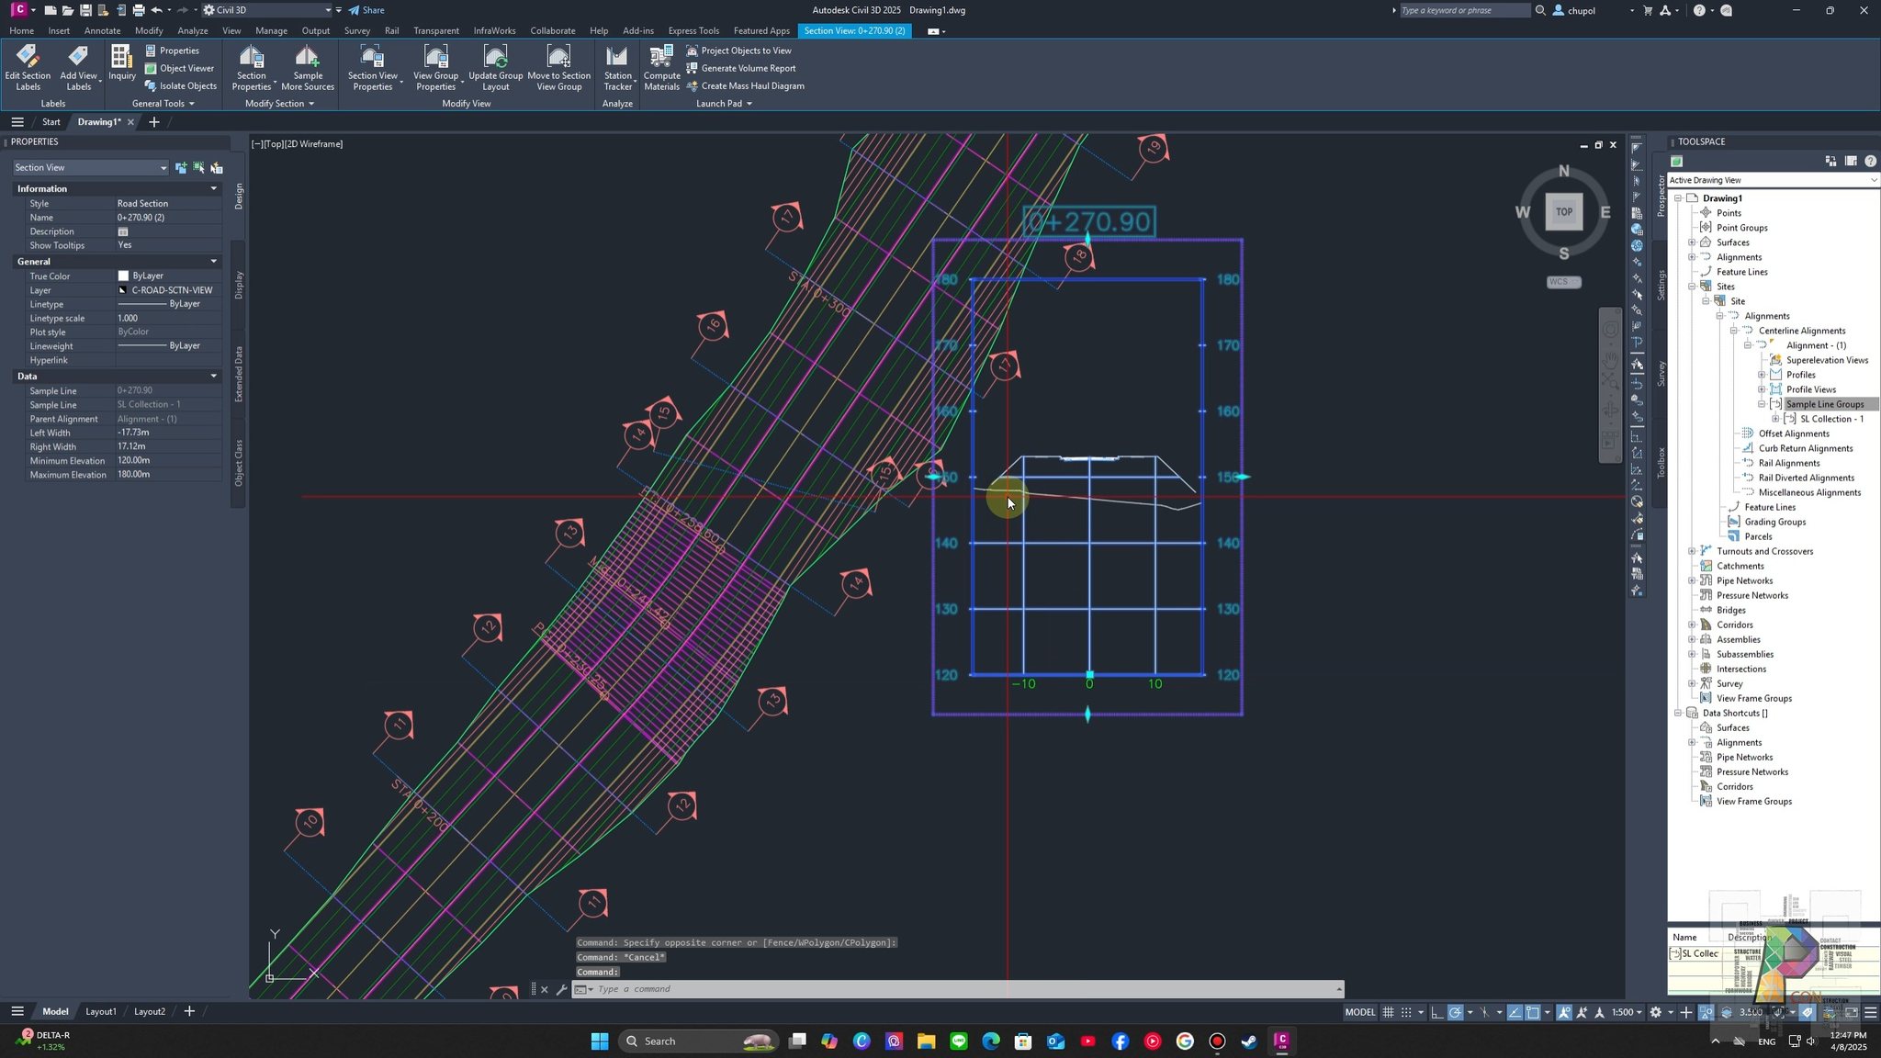1881x1058 pixels.
Task: Expand the Corridors node in Prospector
Action: click(x=1692, y=625)
